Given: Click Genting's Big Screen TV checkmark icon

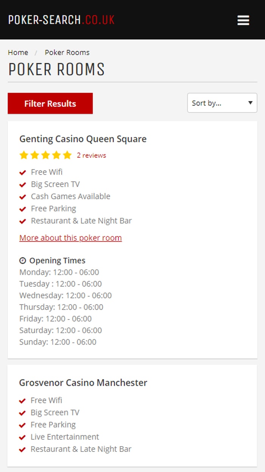Looking at the screenshot, I should 23,184.
